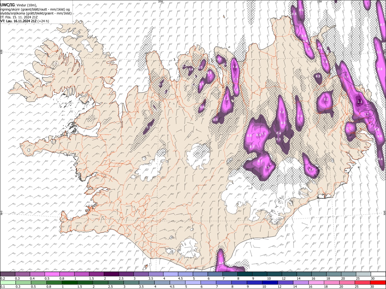This screenshot has width=386, height=289.
Task: Click lower legend swatch between 0.1 and 0.3
Action: (x=8, y=283)
